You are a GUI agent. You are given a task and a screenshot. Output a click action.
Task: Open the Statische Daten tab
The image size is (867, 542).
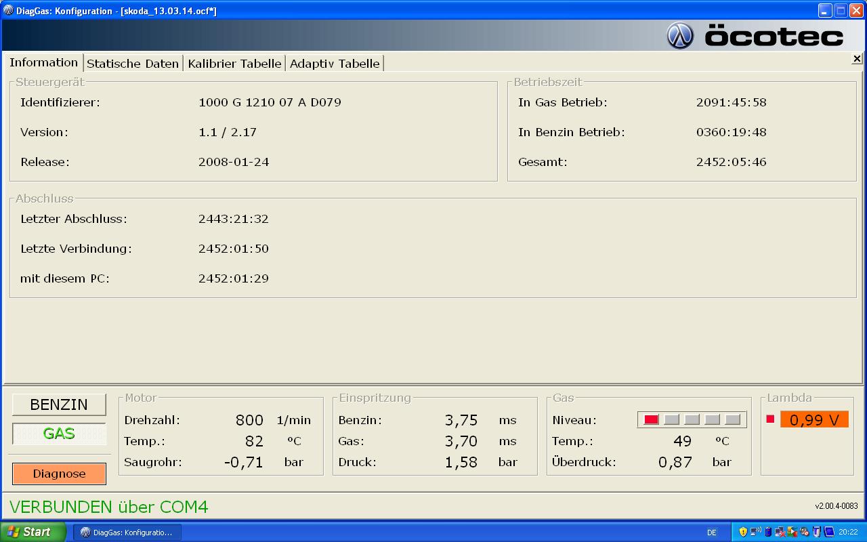pos(133,64)
